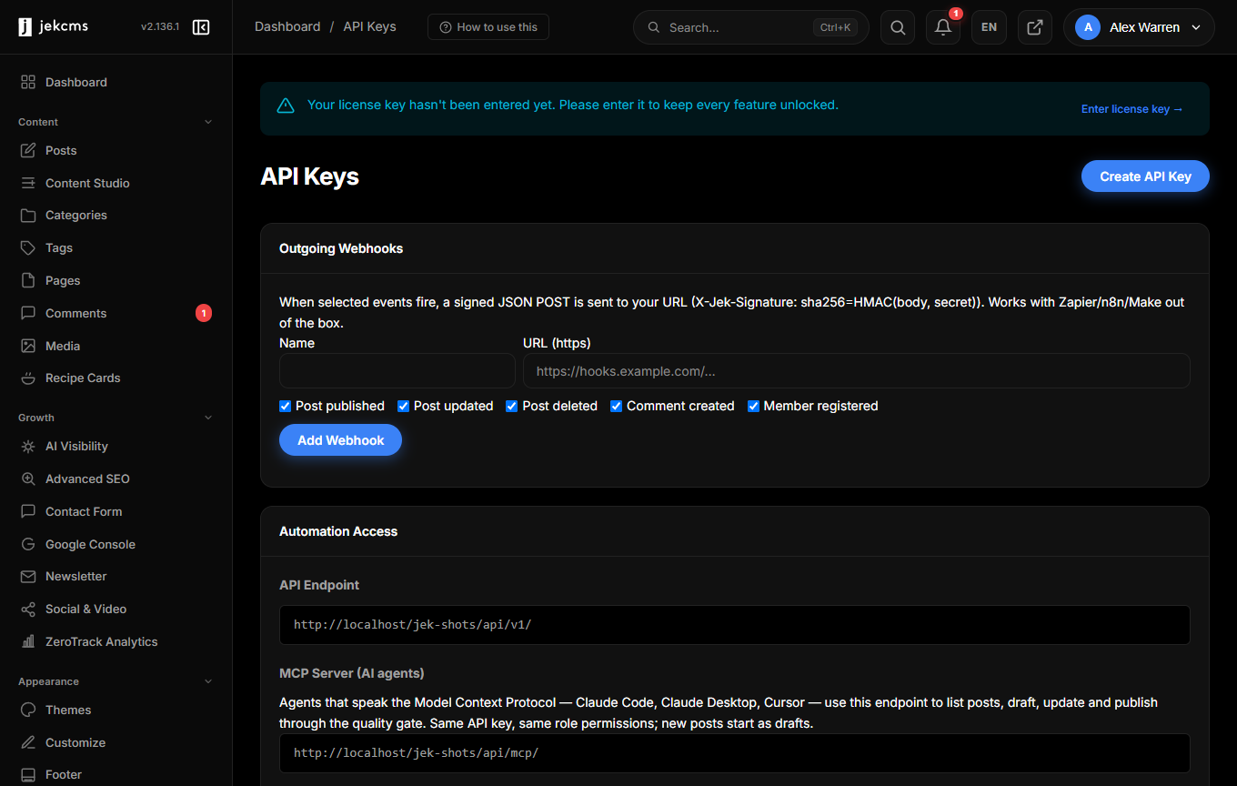Collapse the Appearance sidebar section
Screen dimensions: 1237x786
pos(207,681)
